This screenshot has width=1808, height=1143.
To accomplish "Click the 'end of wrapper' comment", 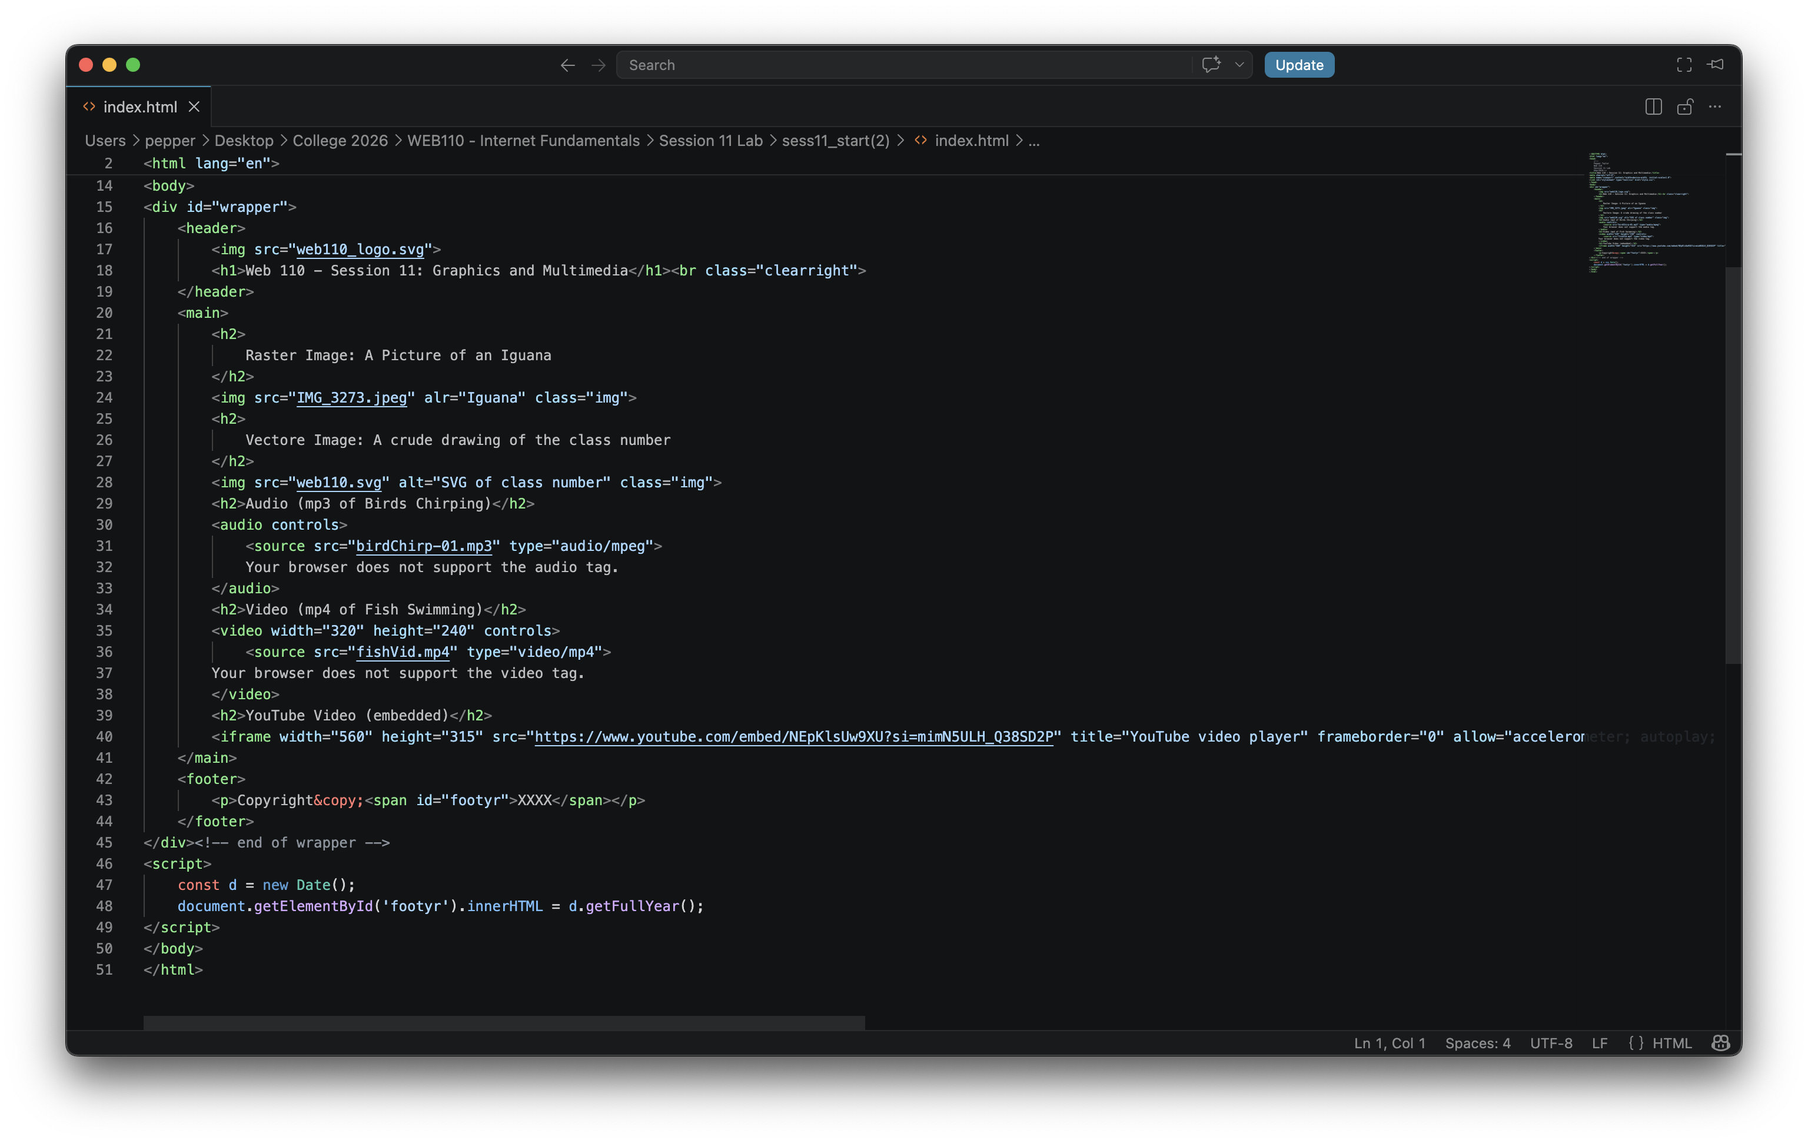I will pyautogui.click(x=293, y=843).
